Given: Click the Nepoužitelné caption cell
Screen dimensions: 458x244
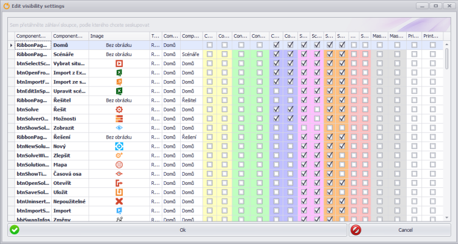Looking at the screenshot, I should pyautogui.click(x=70, y=201).
